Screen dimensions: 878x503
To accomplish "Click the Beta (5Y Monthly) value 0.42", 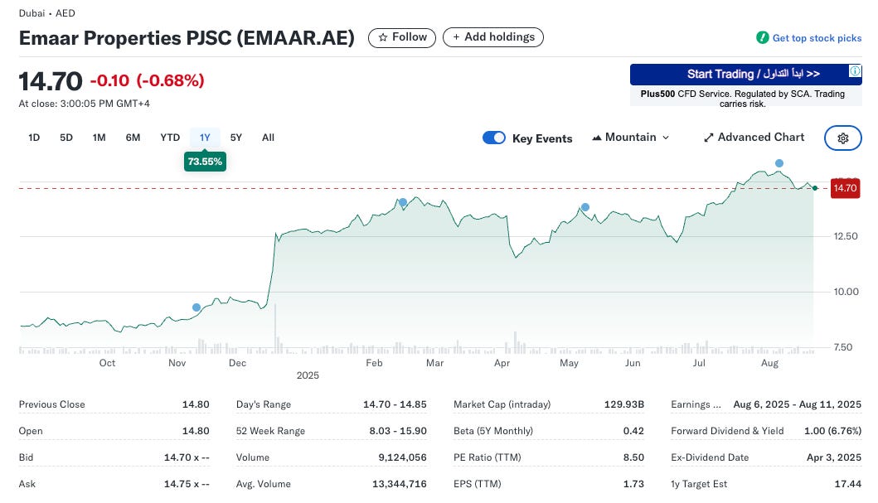I will (x=633, y=431).
